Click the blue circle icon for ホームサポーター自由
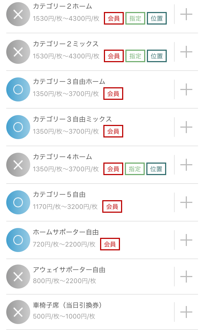 (18, 240)
